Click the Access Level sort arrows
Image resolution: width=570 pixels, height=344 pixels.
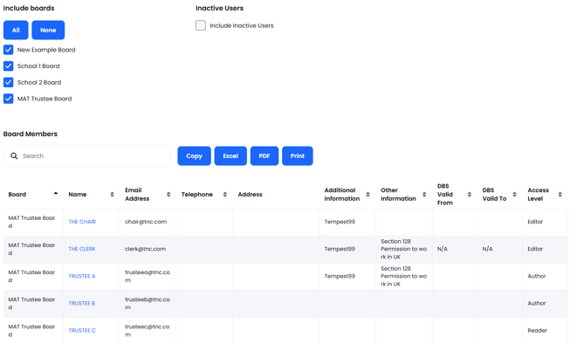coord(560,195)
